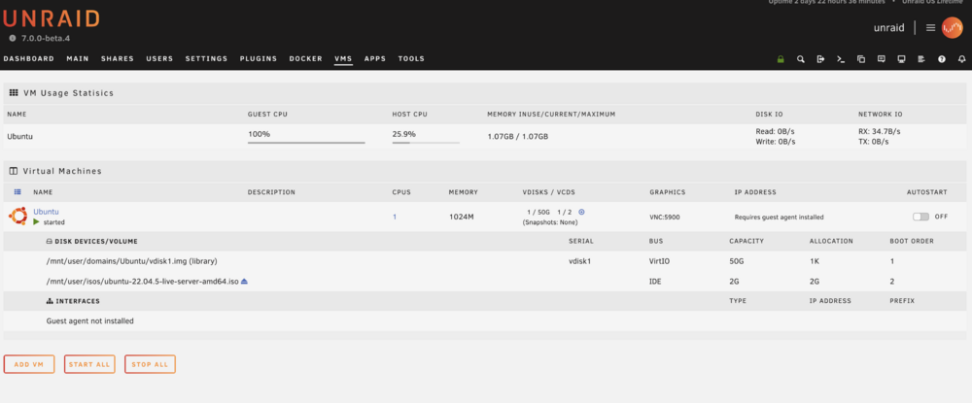Click the vdisk1.img disk path
Image resolution: width=972 pixels, height=403 pixels.
[x=131, y=261]
